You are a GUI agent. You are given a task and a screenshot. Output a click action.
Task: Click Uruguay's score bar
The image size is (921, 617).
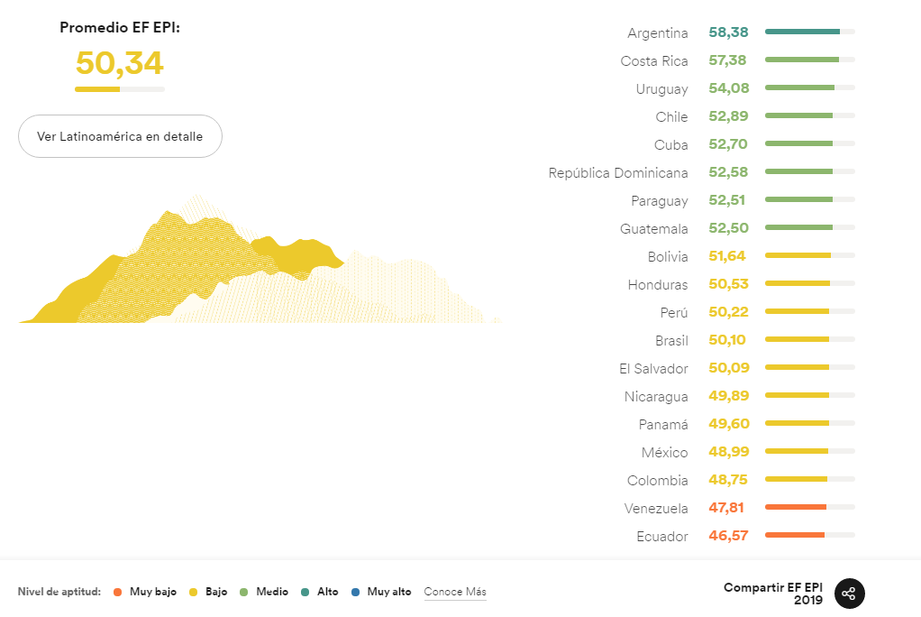[x=809, y=87]
